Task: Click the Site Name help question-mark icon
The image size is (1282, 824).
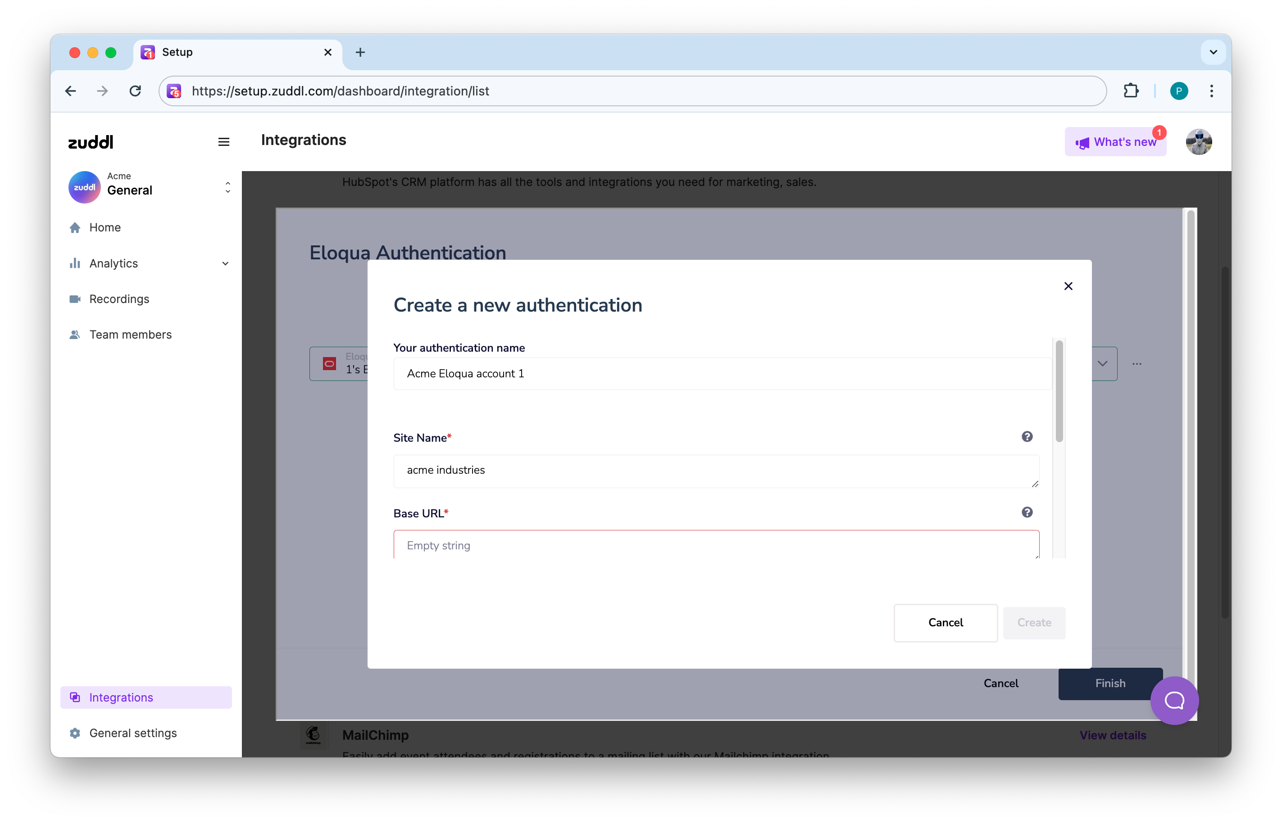Action: pyautogui.click(x=1027, y=437)
